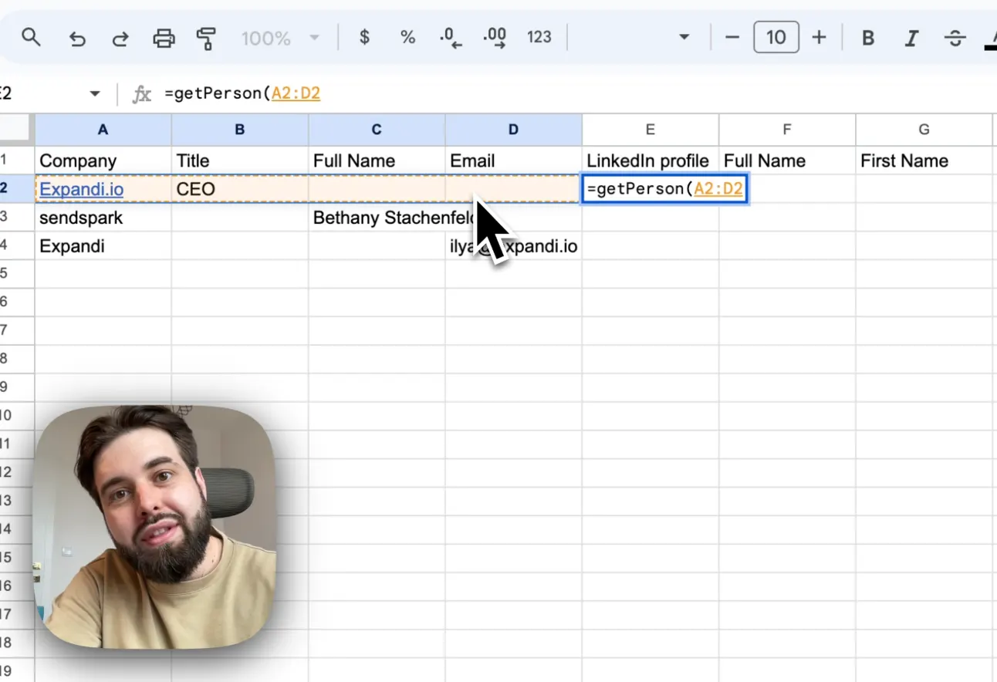997x682 pixels.
Task: Click the Print icon
Action: (164, 38)
